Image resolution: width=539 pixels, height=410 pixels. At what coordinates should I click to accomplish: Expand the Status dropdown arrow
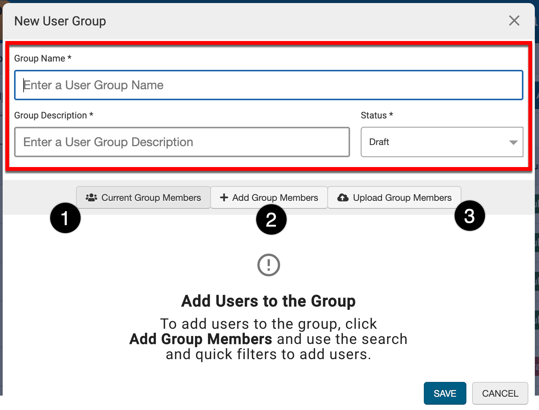coord(513,142)
